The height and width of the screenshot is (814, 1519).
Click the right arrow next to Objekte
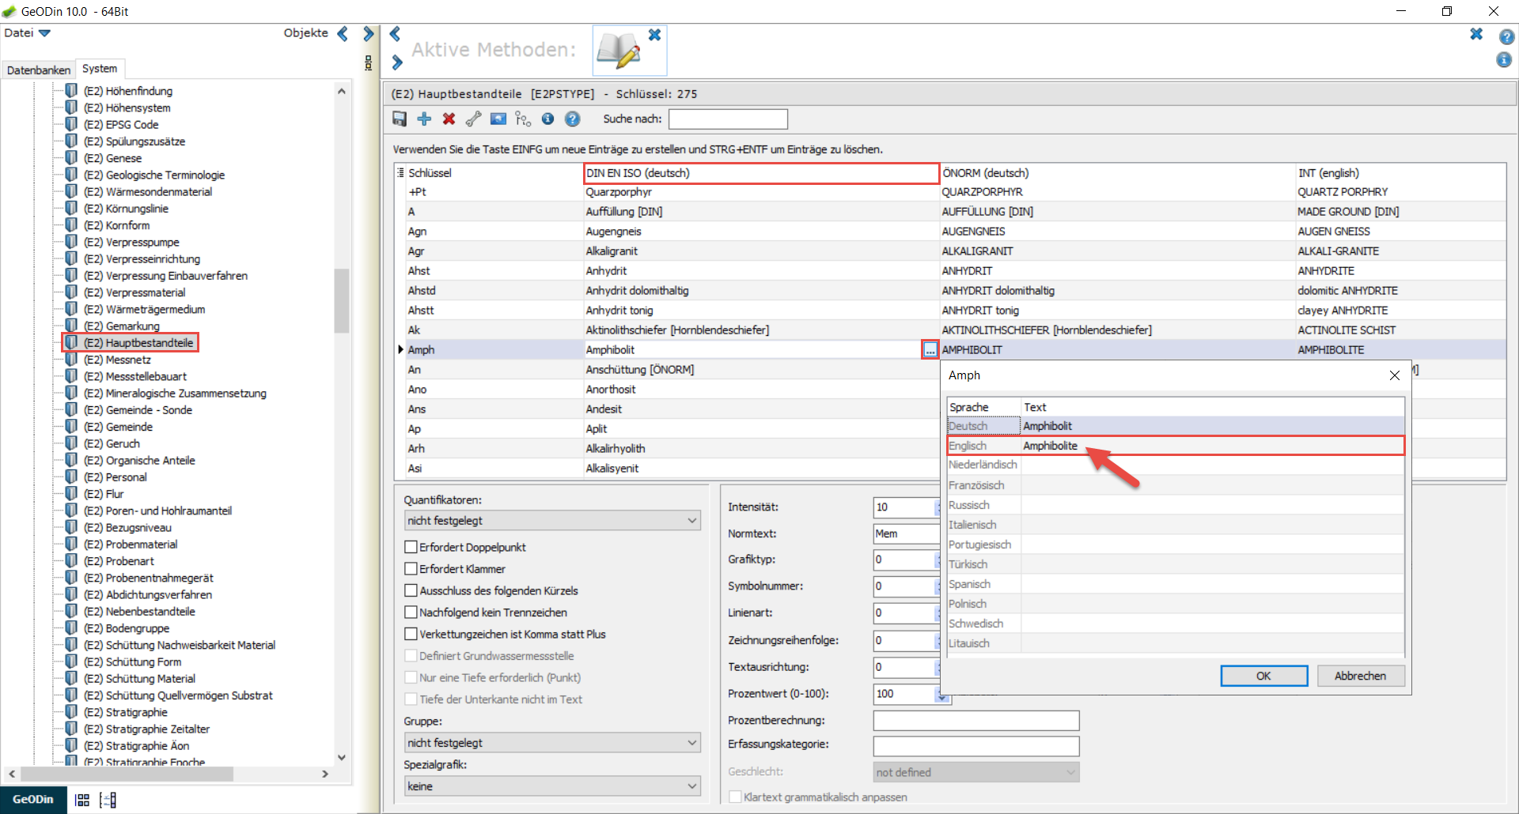point(368,33)
